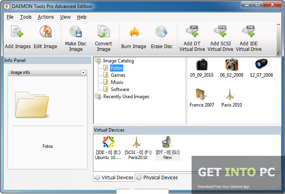
Task: Open the Help menu
Action: point(81,17)
